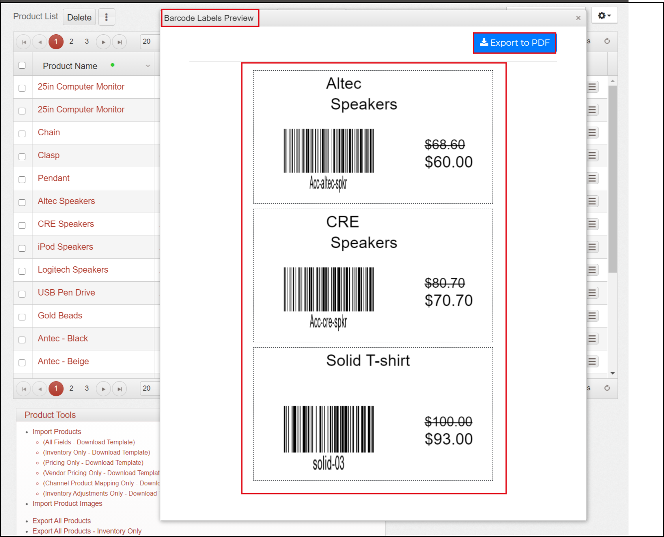
Task: Open page size box in bottom pager
Action: coord(150,388)
